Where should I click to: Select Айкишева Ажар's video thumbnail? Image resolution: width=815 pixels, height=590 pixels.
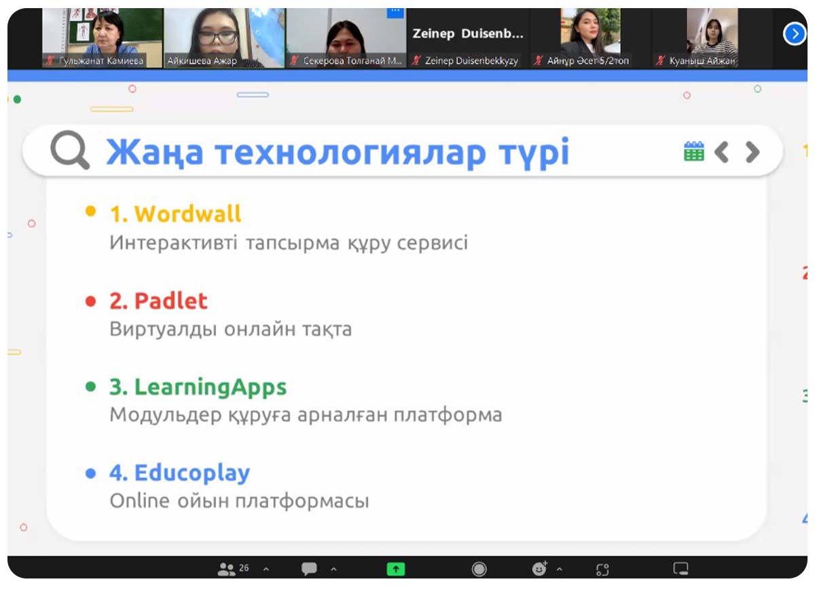(224, 38)
